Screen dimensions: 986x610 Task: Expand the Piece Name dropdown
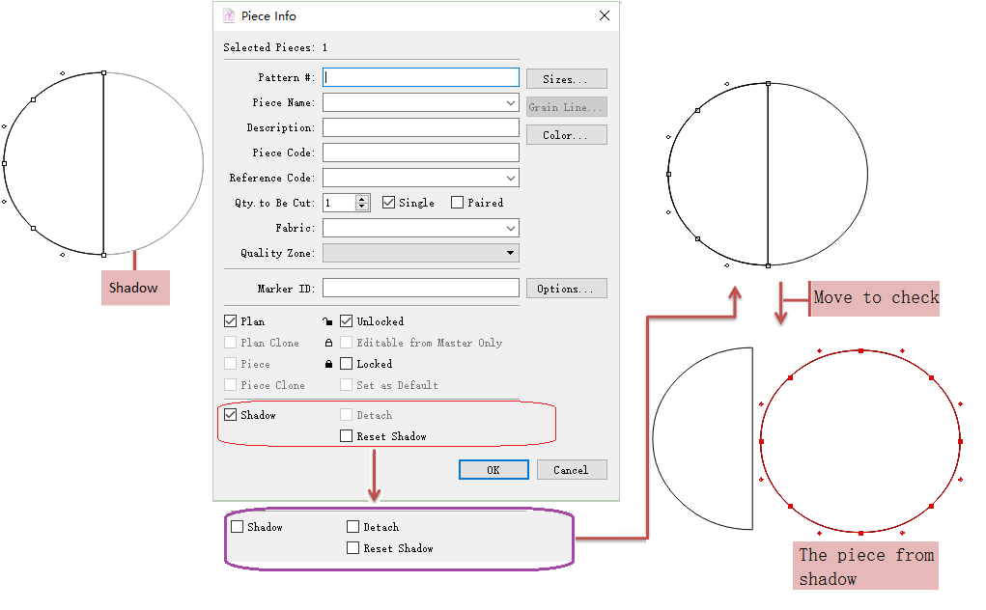(x=510, y=102)
